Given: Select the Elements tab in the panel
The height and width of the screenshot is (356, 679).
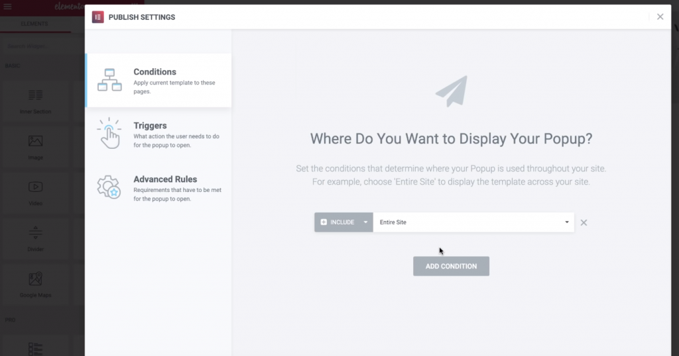Looking at the screenshot, I should [34, 24].
